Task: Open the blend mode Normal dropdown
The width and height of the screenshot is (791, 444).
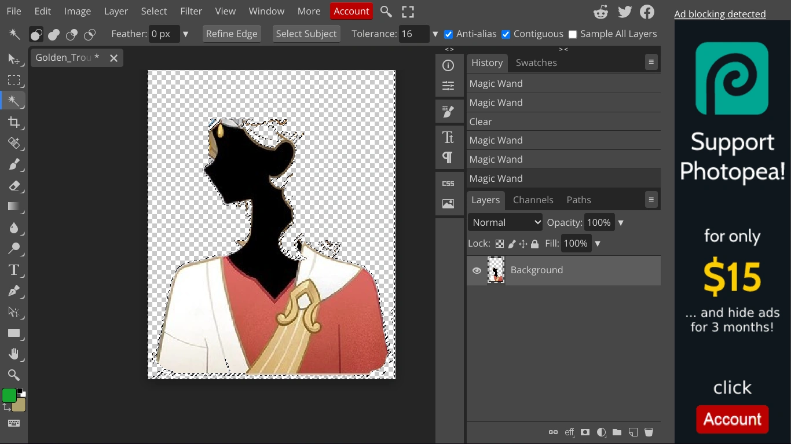Action: click(505, 222)
